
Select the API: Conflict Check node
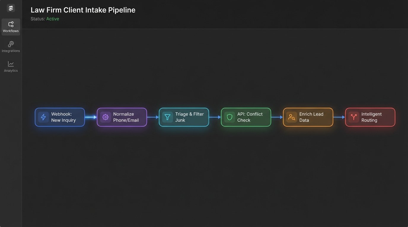[246, 117]
